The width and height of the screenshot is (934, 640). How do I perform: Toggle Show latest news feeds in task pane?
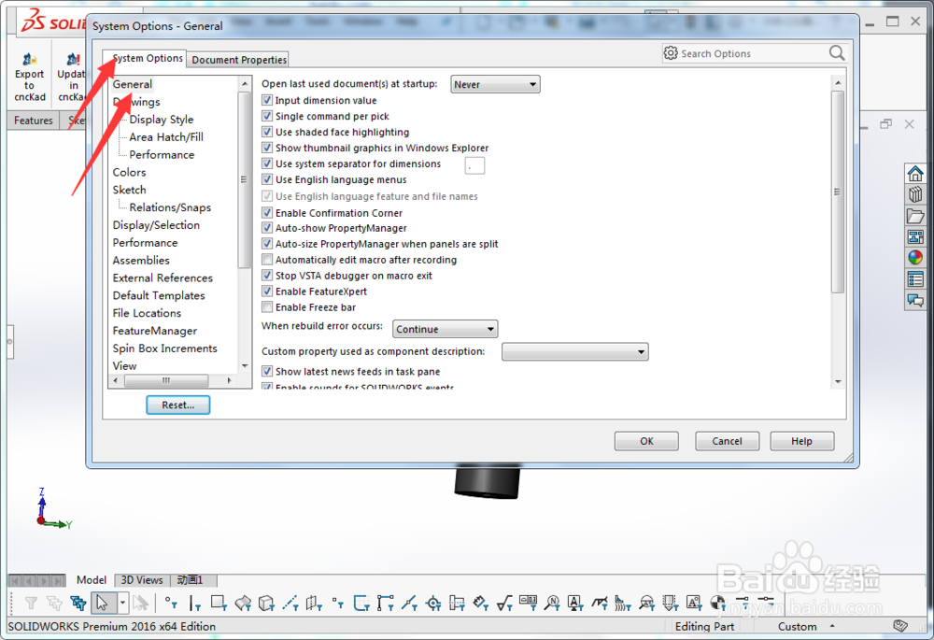coord(267,371)
